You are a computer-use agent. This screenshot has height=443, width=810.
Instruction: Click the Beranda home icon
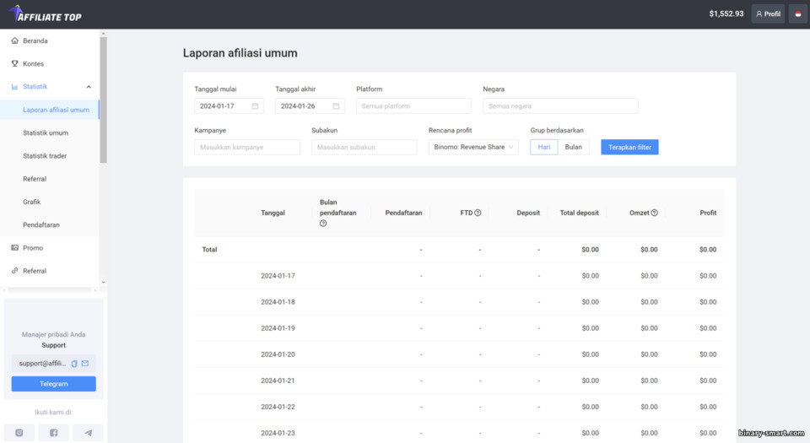(x=14, y=41)
